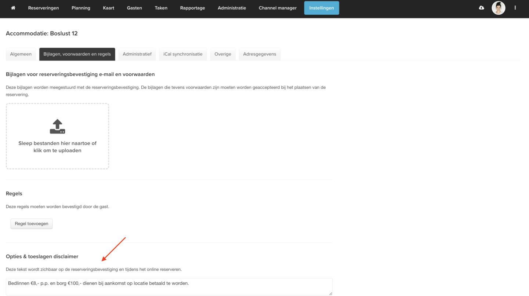This screenshot has height=296, width=529.
Task: Click the home icon in navbar
Action: click(x=13, y=8)
